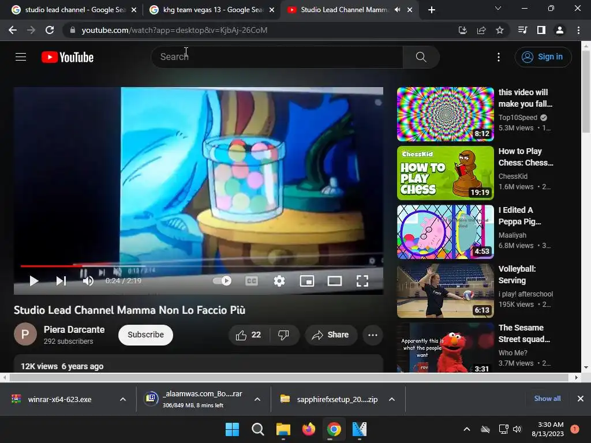This screenshot has width=591, height=443.
Task: Show all downloads
Action: 547,399
